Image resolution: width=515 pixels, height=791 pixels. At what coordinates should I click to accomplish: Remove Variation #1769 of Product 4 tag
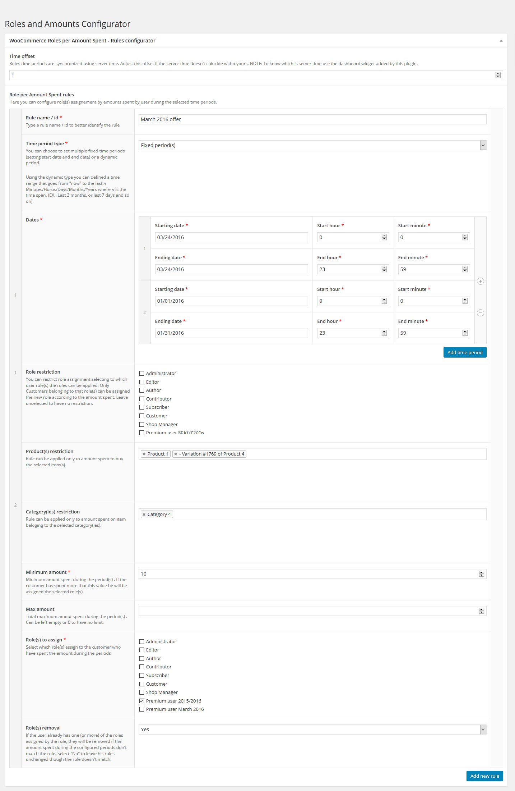point(176,454)
